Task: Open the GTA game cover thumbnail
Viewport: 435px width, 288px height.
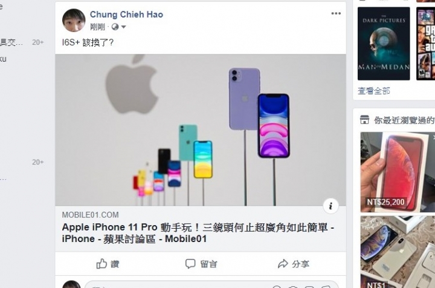Action: pyautogui.click(x=425, y=44)
